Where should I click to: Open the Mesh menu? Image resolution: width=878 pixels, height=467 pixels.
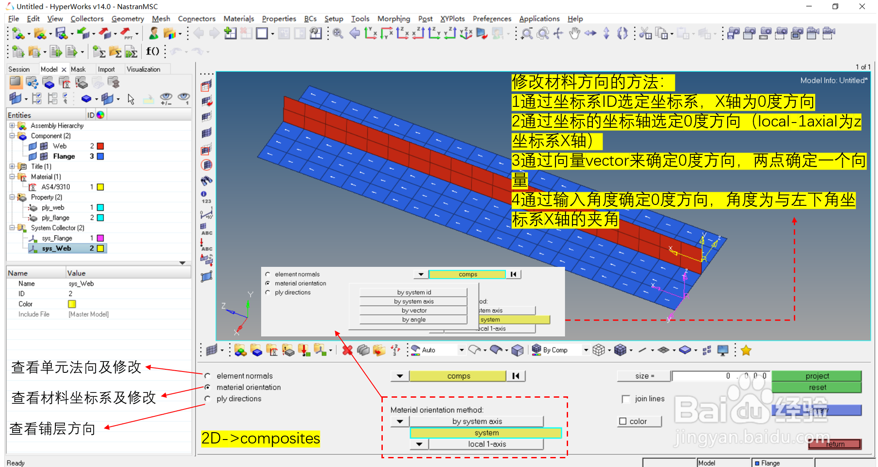(161, 19)
